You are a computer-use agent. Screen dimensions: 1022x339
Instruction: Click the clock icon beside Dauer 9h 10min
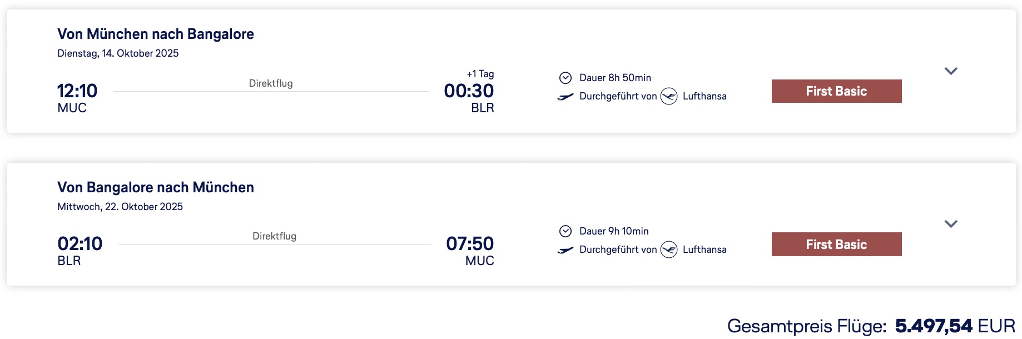point(565,231)
